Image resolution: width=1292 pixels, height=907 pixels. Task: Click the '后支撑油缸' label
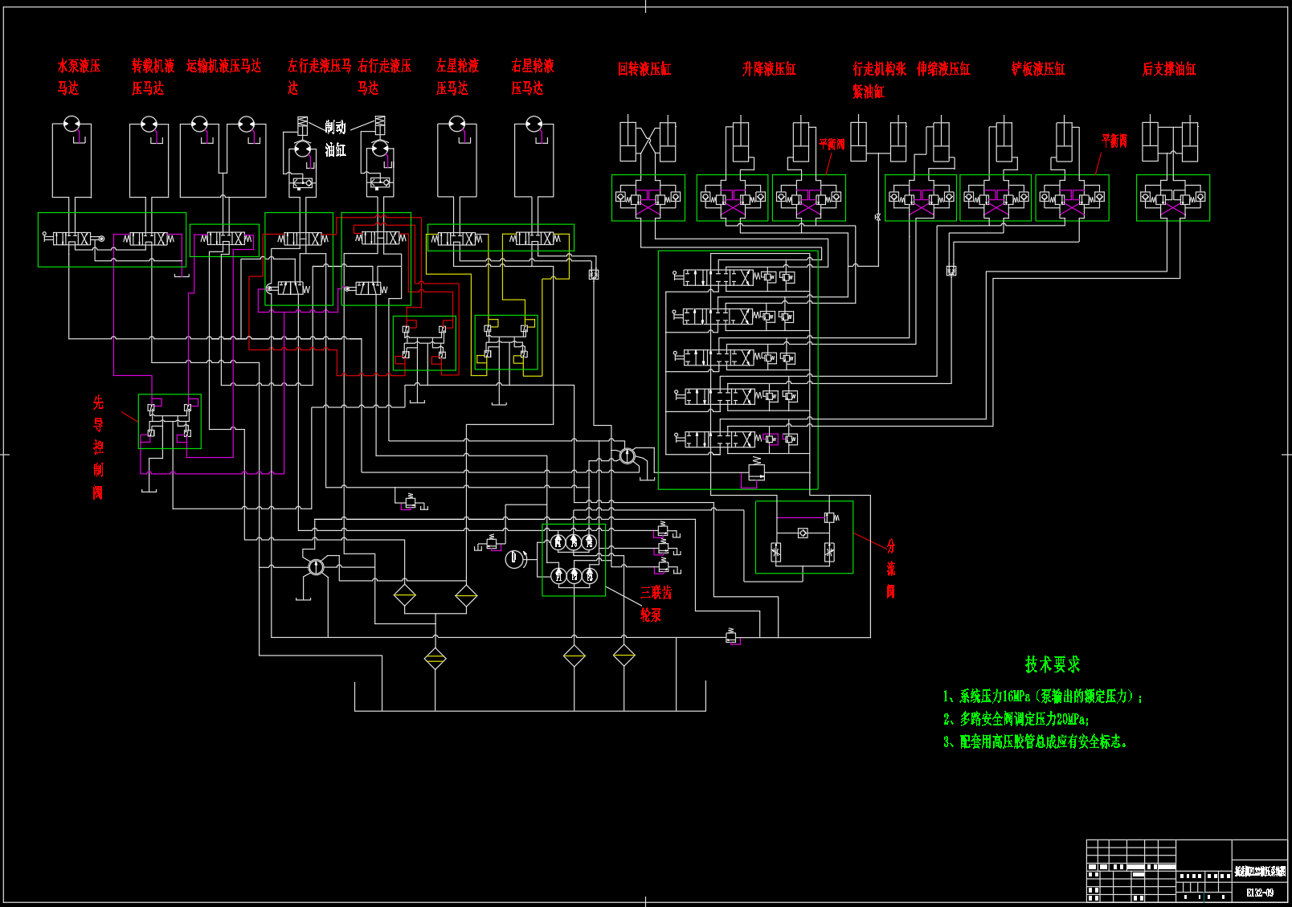tap(1168, 69)
